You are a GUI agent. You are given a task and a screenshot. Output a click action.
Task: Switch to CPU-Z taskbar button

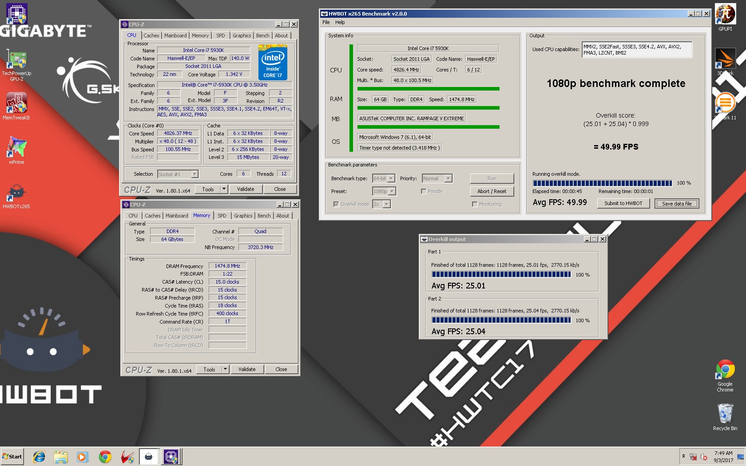[171, 456]
